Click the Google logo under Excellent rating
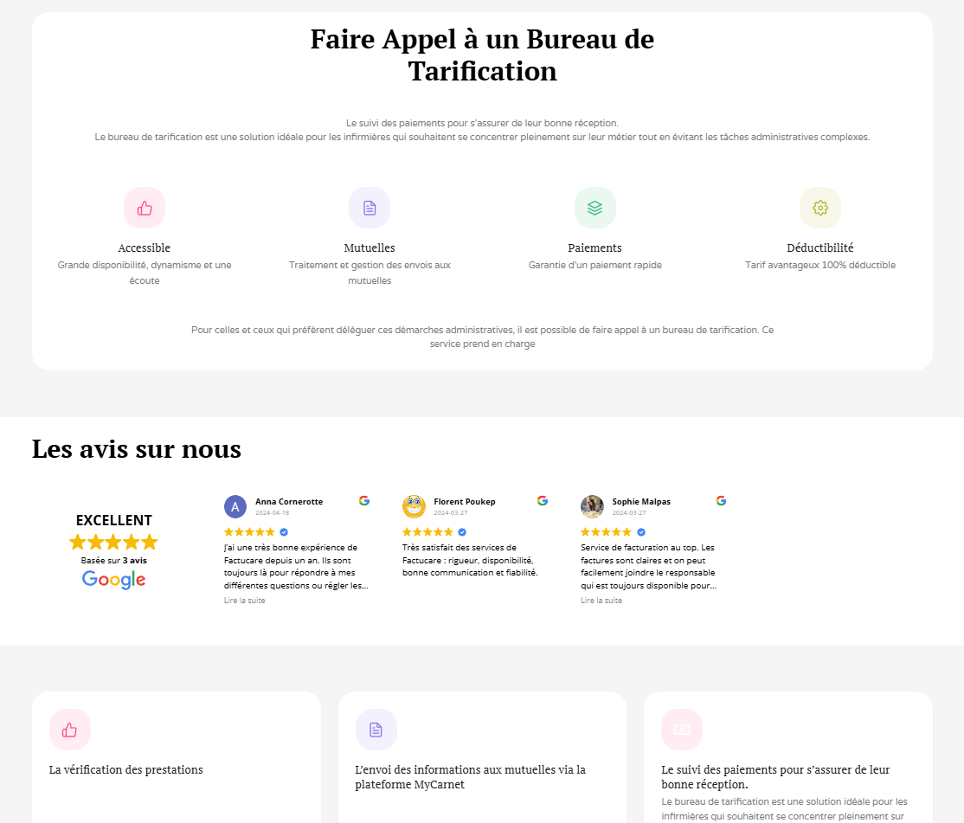The image size is (964, 823). (x=114, y=580)
